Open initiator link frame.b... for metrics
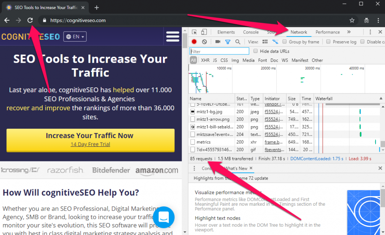The width and height of the screenshot is (385, 235). point(274,142)
